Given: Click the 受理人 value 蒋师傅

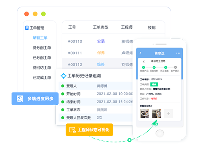Looking at the screenshot, I should (x=102, y=86).
